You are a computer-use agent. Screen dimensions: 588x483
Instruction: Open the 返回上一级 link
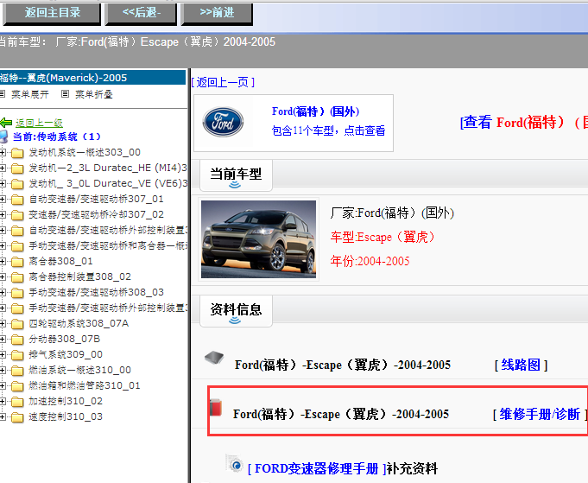point(39,123)
